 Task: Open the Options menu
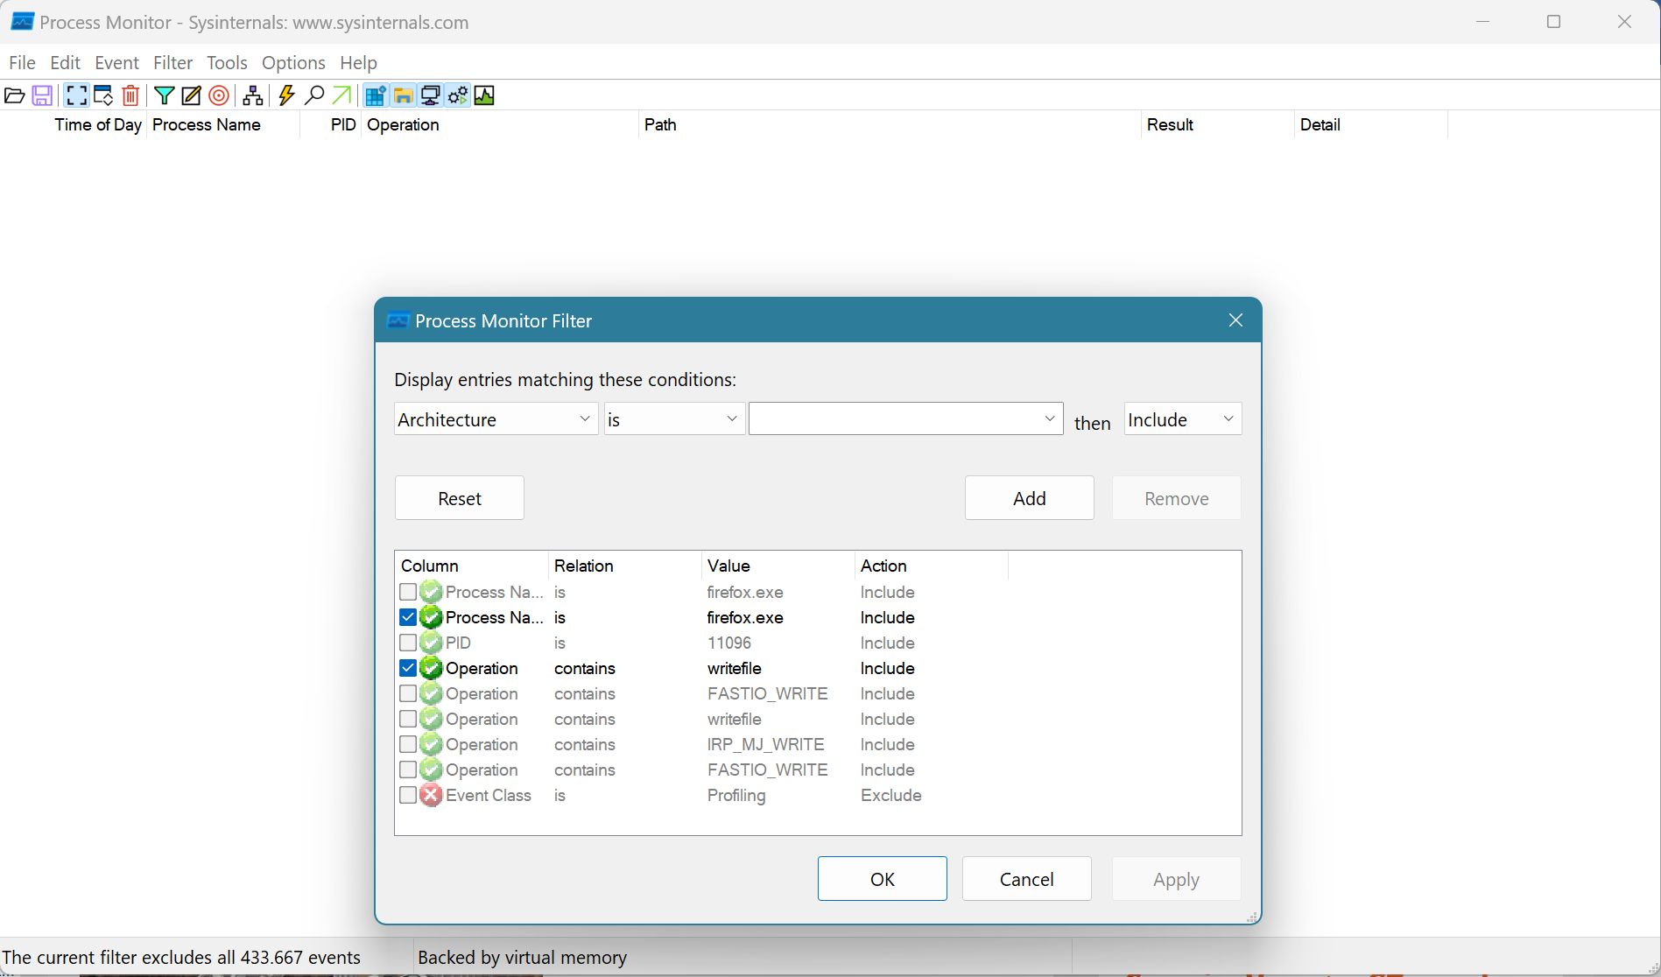coord(293,63)
